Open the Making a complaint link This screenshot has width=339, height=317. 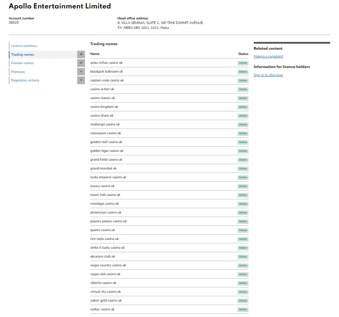click(268, 56)
